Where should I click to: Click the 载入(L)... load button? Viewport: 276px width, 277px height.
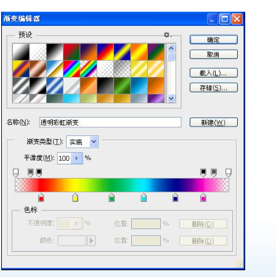coord(214,73)
